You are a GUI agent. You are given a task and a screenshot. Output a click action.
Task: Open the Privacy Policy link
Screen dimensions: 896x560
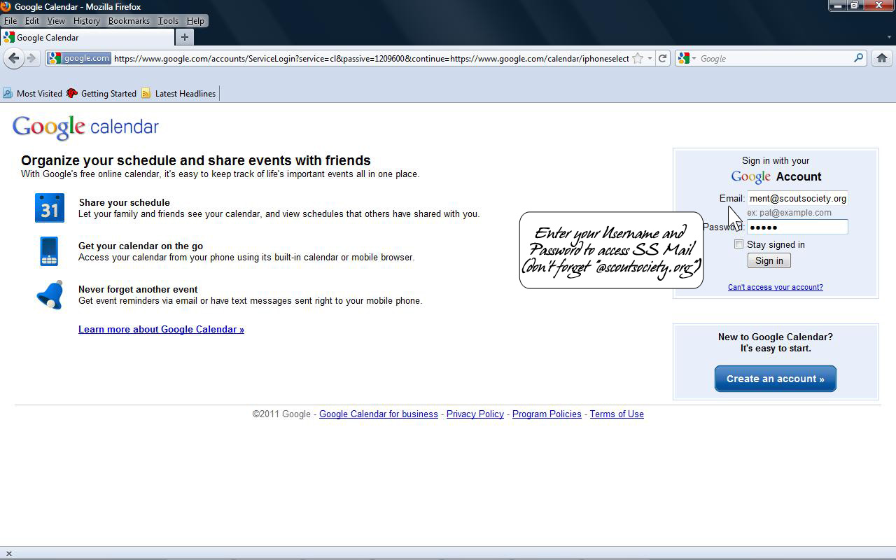point(475,414)
